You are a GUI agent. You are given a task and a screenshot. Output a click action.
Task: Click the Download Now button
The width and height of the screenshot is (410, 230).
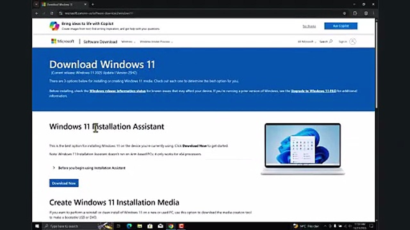tap(64, 183)
